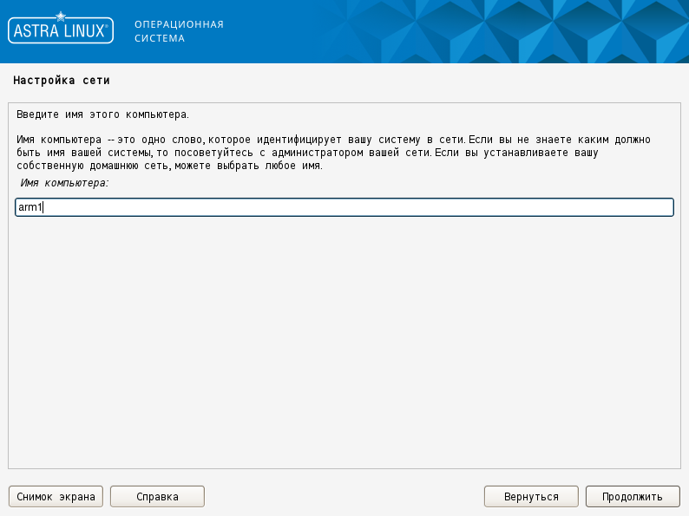
Task: Click the Имя компьютера: label
Action: click(64, 183)
